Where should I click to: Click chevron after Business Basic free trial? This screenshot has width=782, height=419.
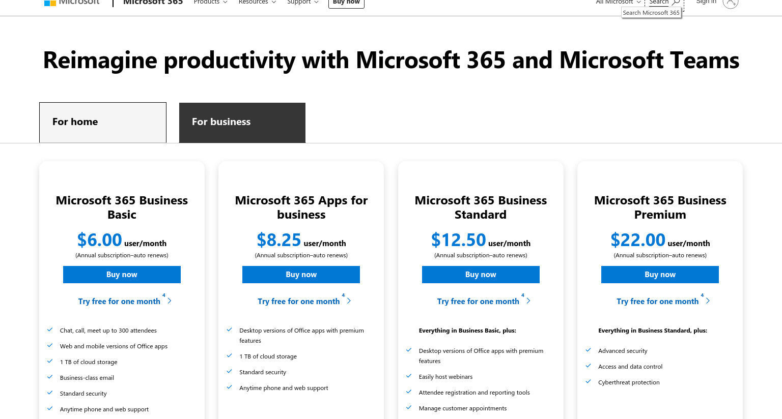[x=170, y=301]
